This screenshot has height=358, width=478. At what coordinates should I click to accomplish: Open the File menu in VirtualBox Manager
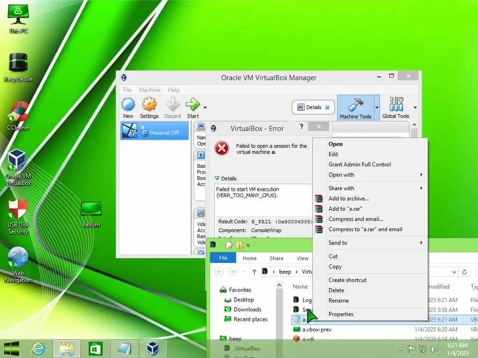[127, 90]
